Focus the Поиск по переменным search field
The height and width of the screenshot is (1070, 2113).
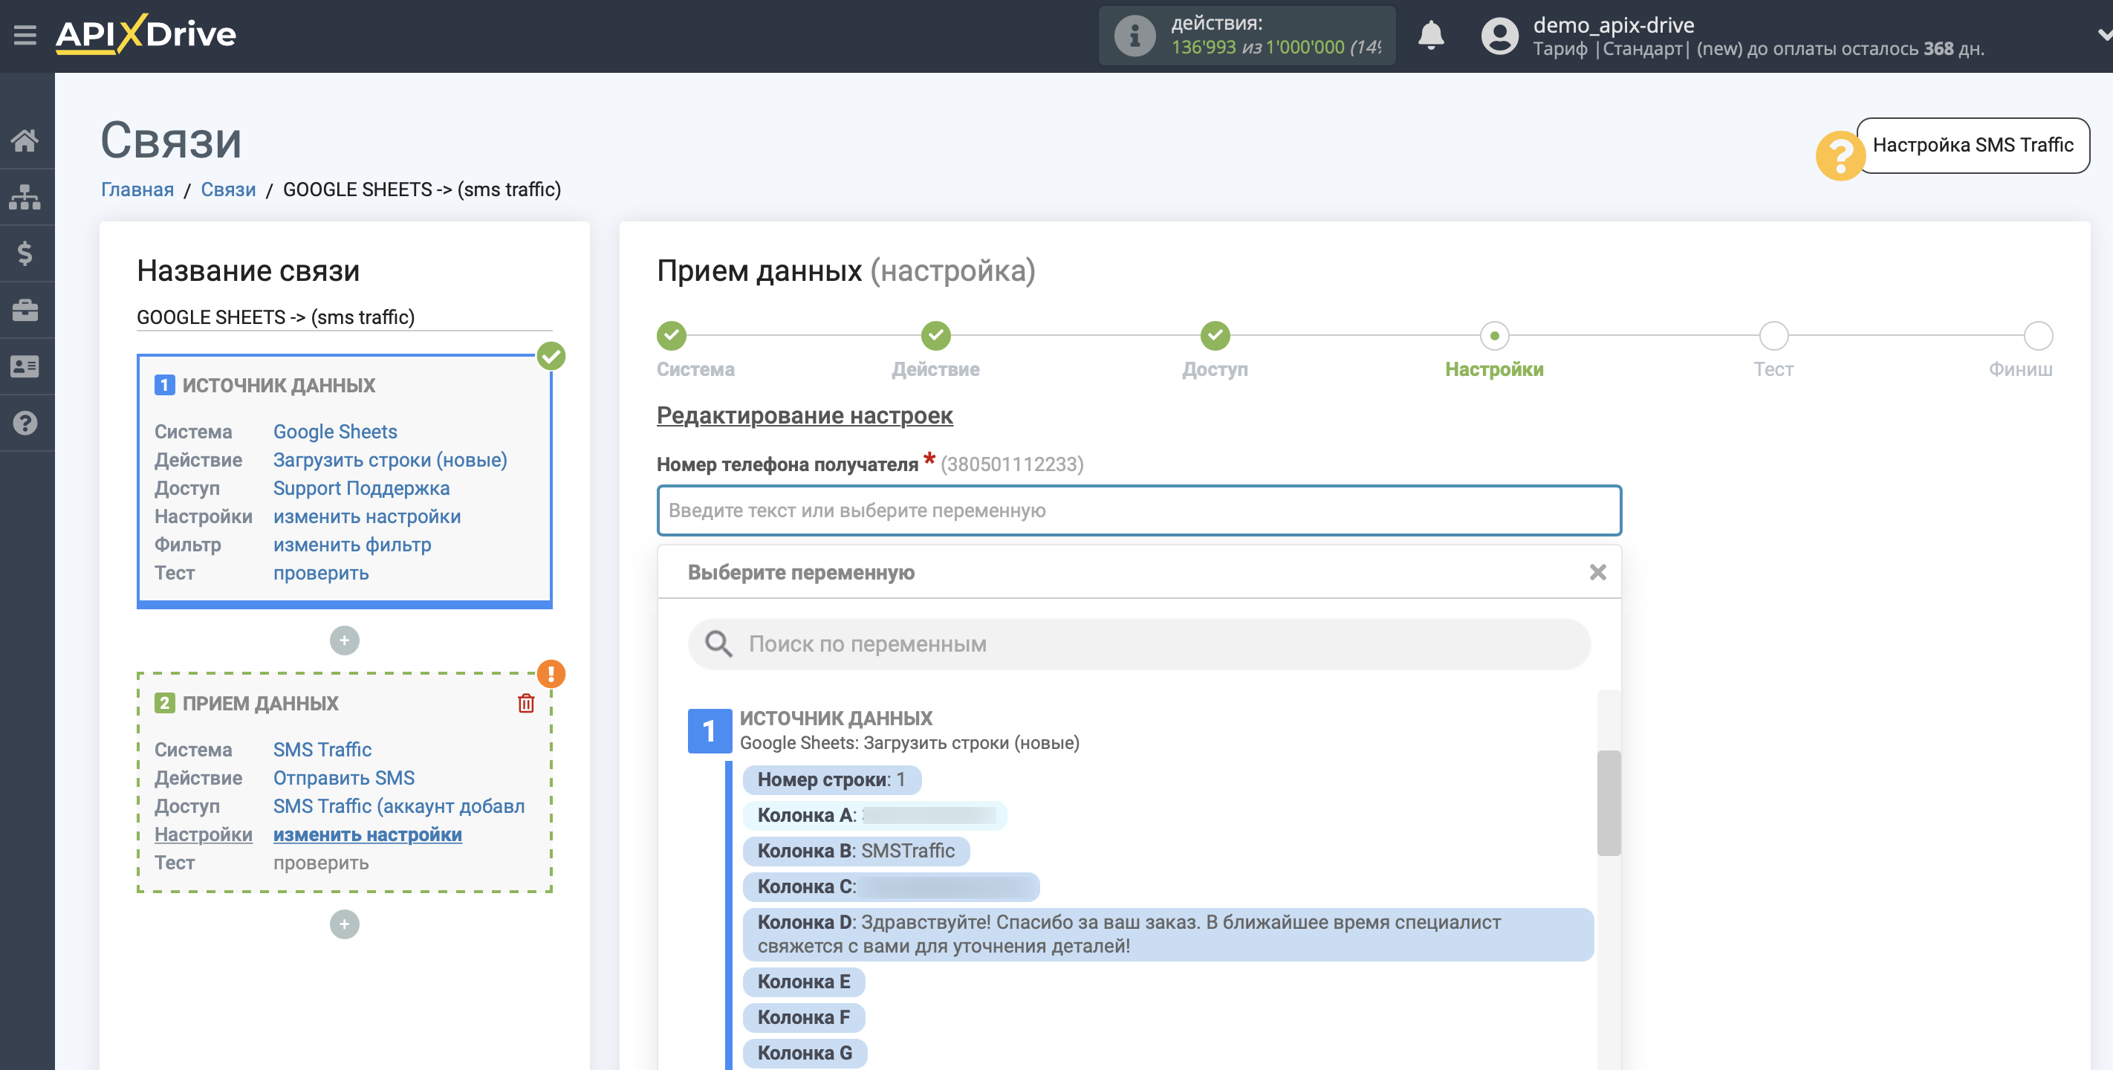[x=1138, y=644]
